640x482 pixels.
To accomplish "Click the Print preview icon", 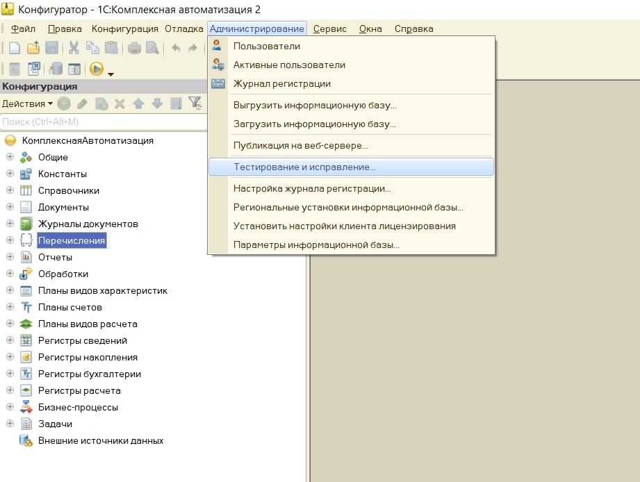I will [x=152, y=48].
